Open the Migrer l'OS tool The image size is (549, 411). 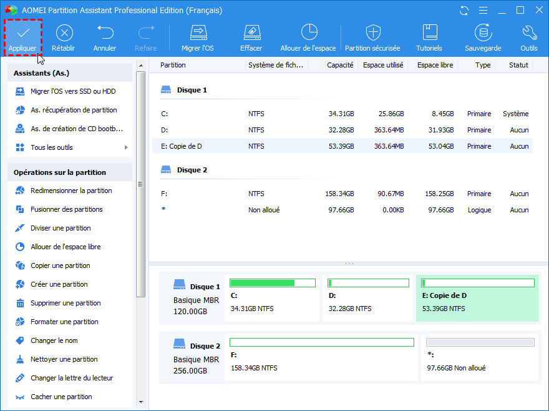tap(198, 33)
